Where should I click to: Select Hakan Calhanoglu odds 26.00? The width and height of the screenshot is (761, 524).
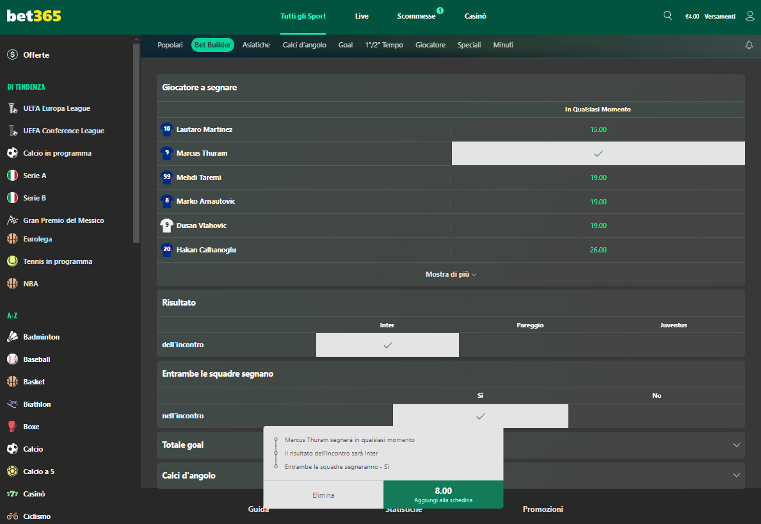coord(598,250)
